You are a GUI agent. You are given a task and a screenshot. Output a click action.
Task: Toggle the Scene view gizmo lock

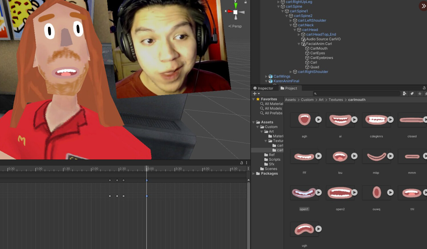245,2
